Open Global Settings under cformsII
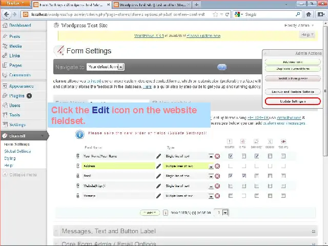Viewport: 328px width, 246px height. tap(17, 151)
